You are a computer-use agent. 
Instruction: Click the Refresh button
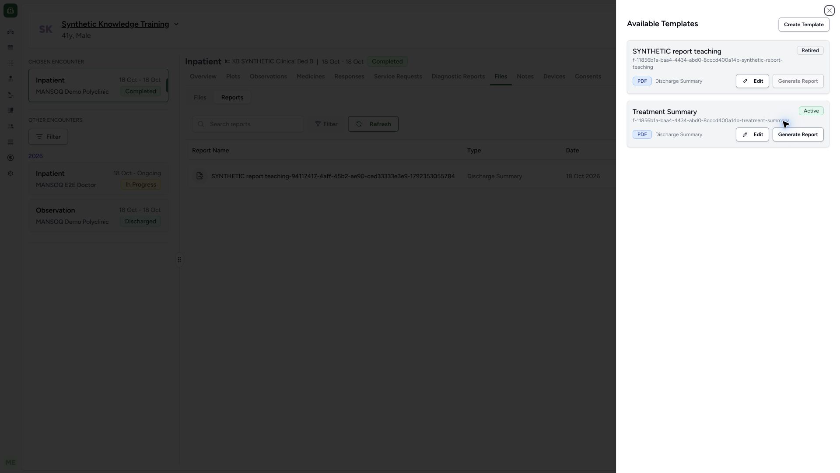(x=373, y=124)
